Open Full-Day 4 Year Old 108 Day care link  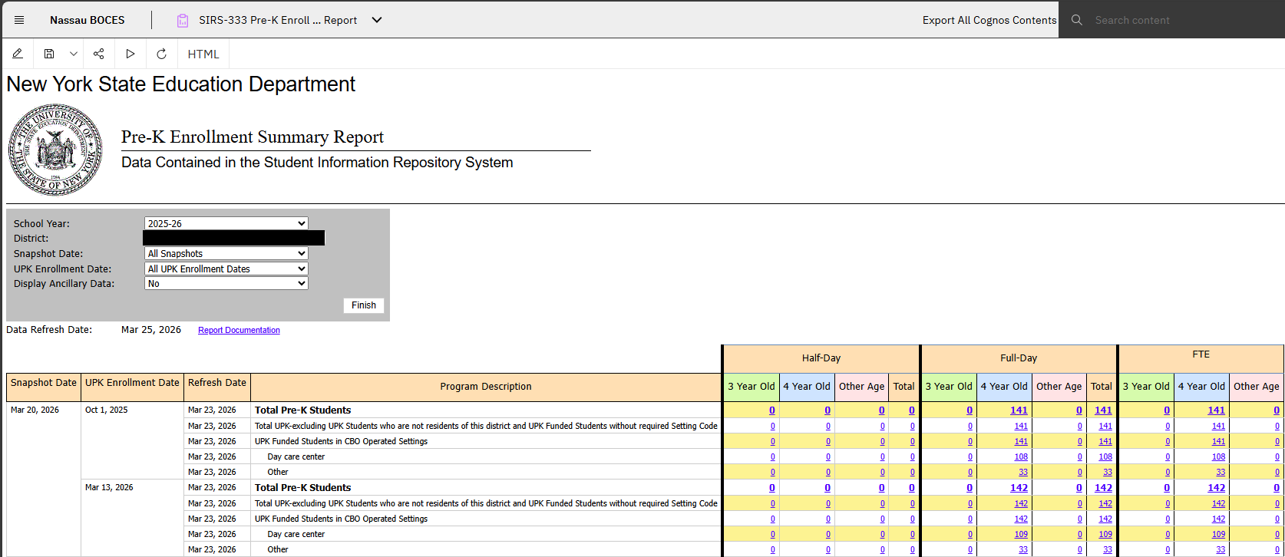tap(1021, 456)
